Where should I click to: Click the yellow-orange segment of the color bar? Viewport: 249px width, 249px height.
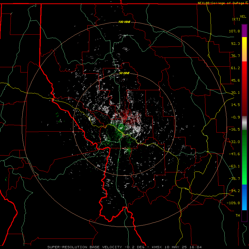[x=244, y=49]
